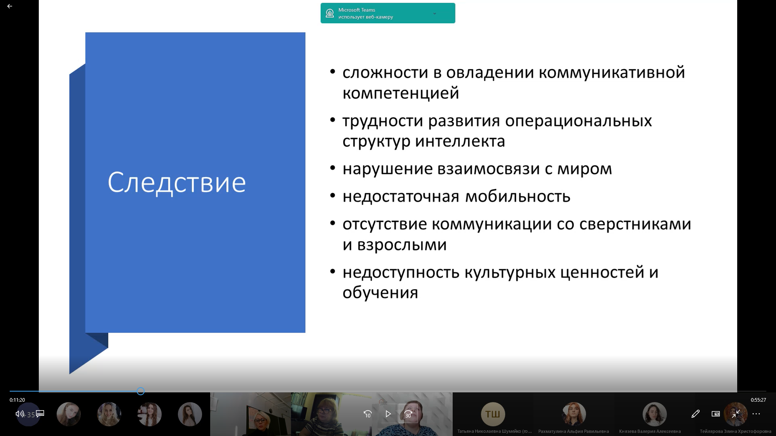Click the ТШ initials avatar

coord(493,414)
